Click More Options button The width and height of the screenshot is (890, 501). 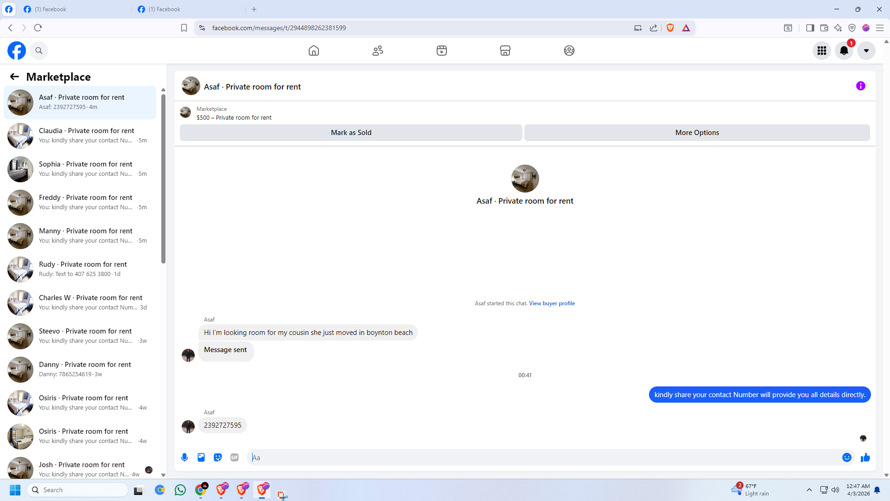pyautogui.click(x=697, y=133)
